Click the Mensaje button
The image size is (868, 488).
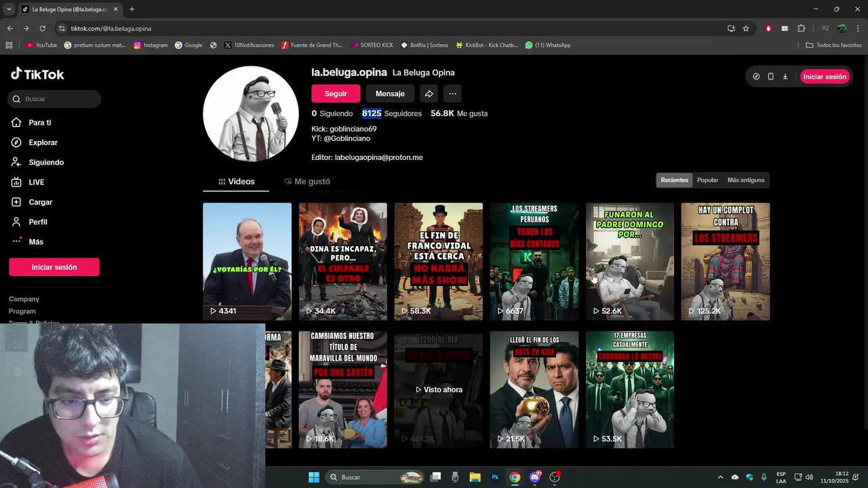(x=390, y=94)
